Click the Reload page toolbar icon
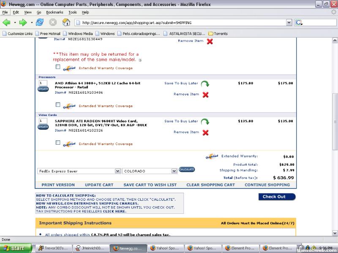 [40, 22]
